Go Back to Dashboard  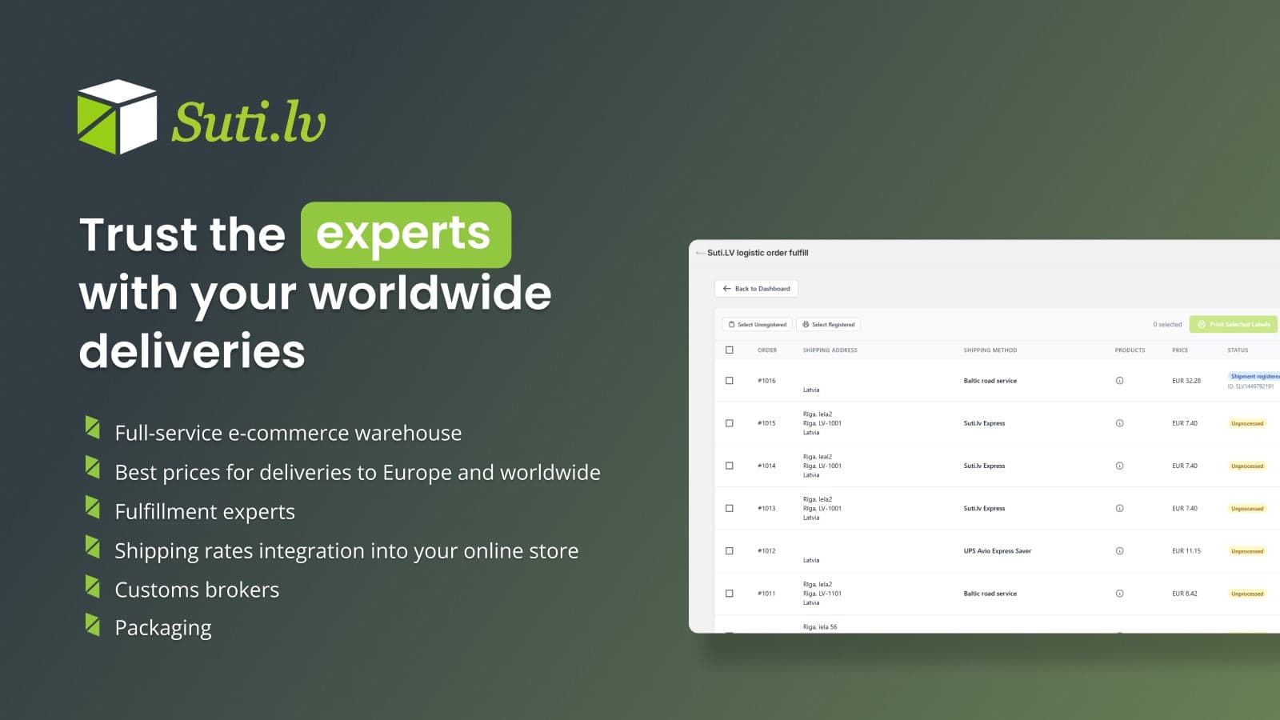tap(756, 289)
